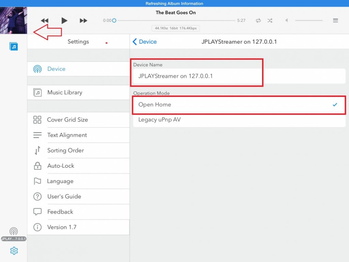This screenshot has width=349, height=262.
Task: Click the total duration 5:27
Action: pos(241,20)
